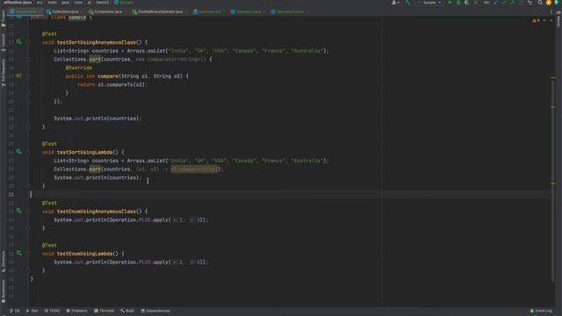The height and width of the screenshot is (316, 562).
Task: Switch to the Comparator.java tab
Action: click(107, 11)
